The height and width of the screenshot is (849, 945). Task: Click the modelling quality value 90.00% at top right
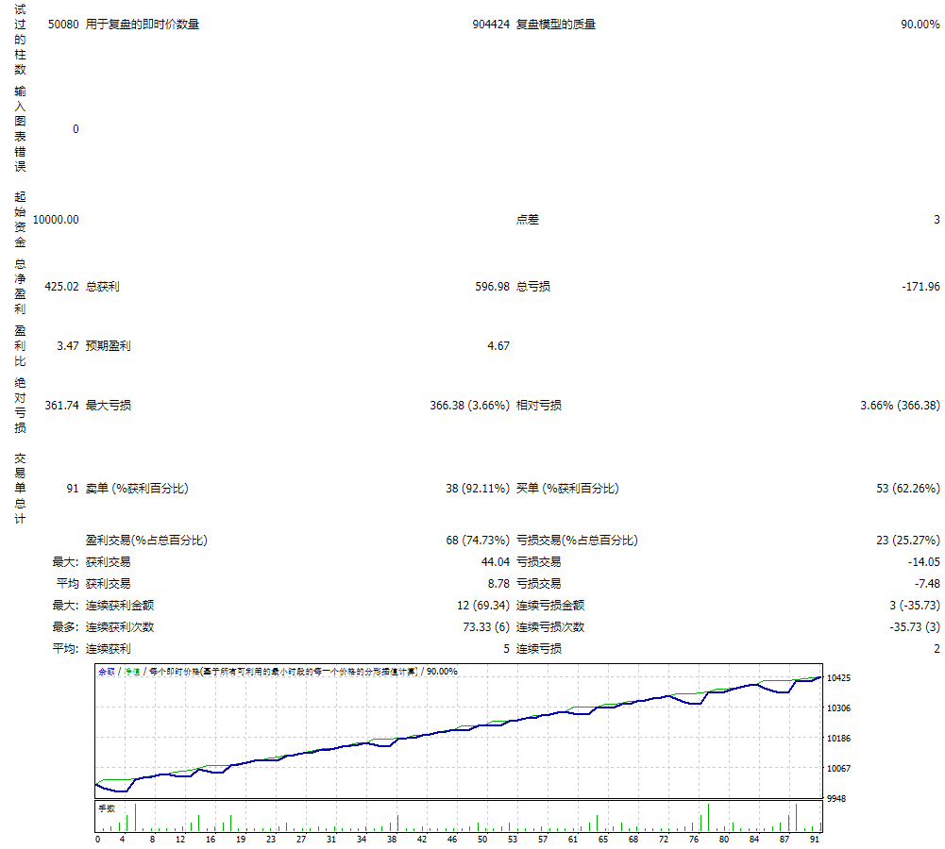(x=920, y=25)
